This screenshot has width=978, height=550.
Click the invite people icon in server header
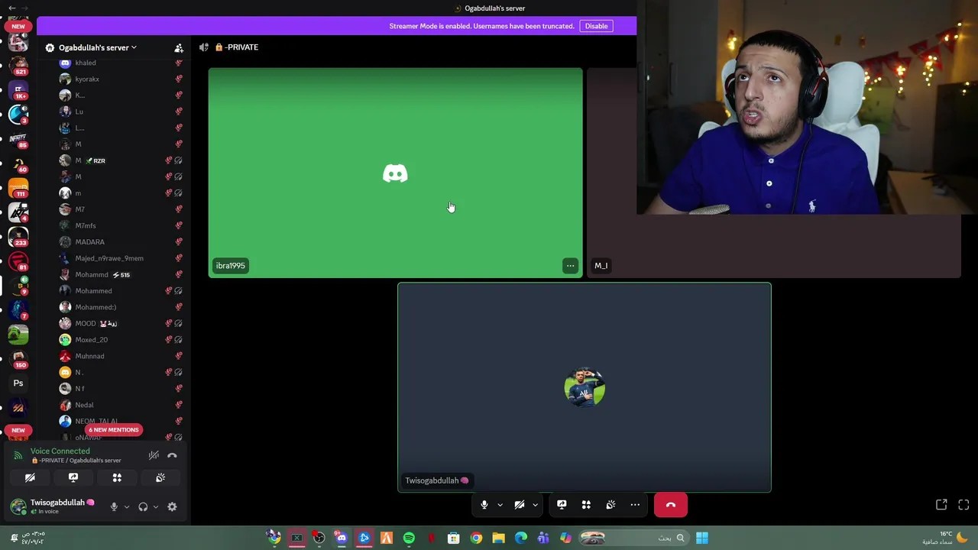point(179,47)
